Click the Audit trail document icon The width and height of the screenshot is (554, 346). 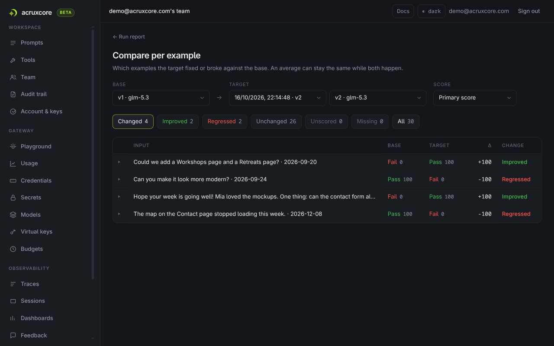[x=13, y=94]
